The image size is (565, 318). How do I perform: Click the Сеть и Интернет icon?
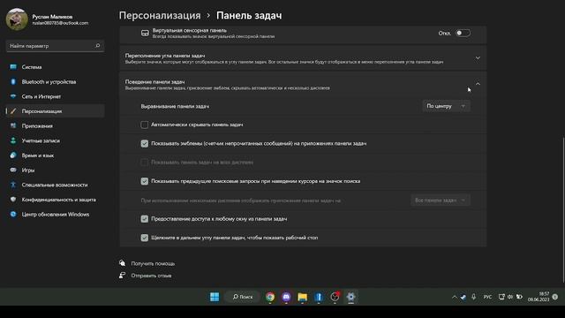click(x=13, y=96)
